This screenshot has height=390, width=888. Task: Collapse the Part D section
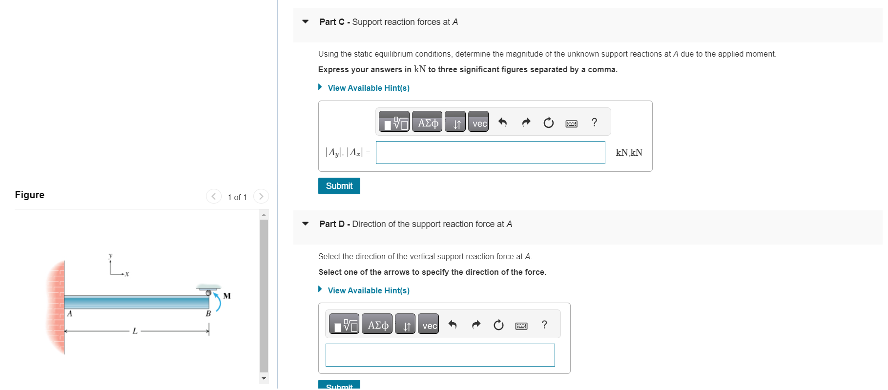pyautogui.click(x=304, y=224)
